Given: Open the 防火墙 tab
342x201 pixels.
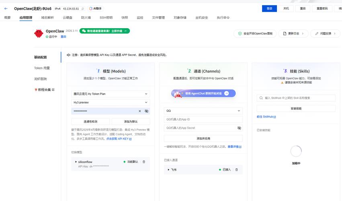Looking at the screenshot, I should (86, 17).
